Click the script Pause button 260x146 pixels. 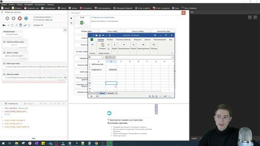13,18
